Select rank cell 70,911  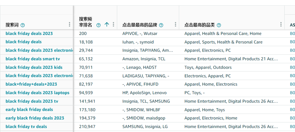85,67
